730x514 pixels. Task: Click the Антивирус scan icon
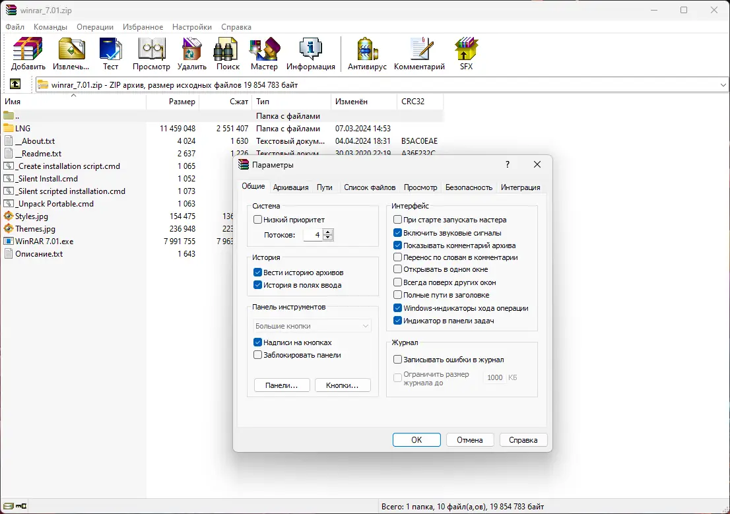point(367,49)
